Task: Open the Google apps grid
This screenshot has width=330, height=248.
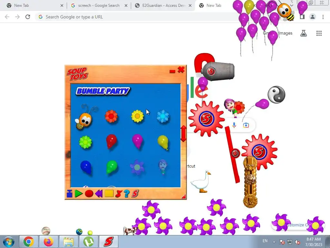Action: pyautogui.click(x=319, y=33)
